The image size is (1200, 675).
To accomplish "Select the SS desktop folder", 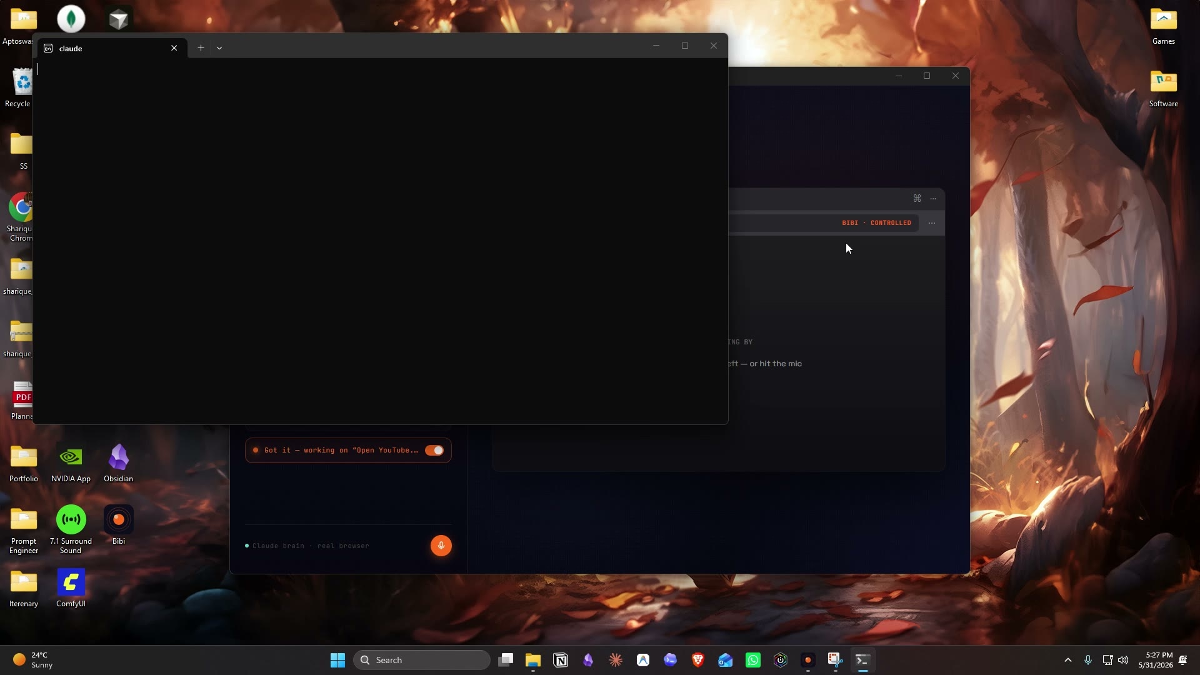I will [22, 150].
